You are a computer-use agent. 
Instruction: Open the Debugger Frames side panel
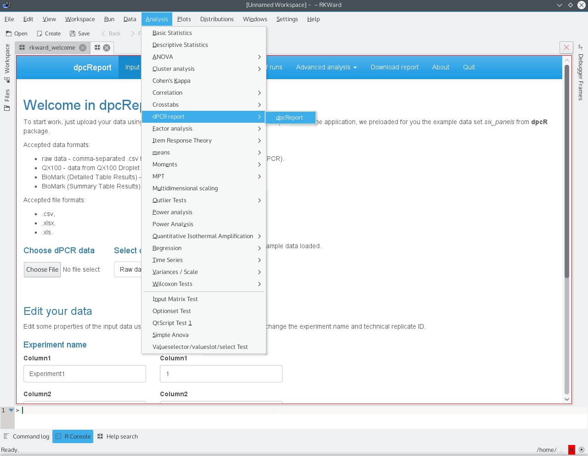coord(581,74)
